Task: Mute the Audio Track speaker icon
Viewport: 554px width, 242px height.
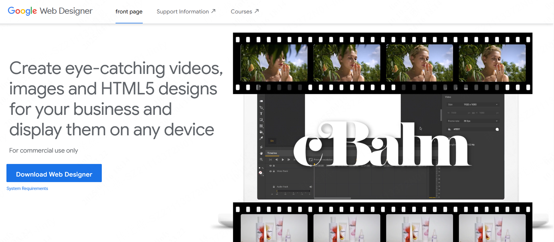Action: click(x=311, y=187)
